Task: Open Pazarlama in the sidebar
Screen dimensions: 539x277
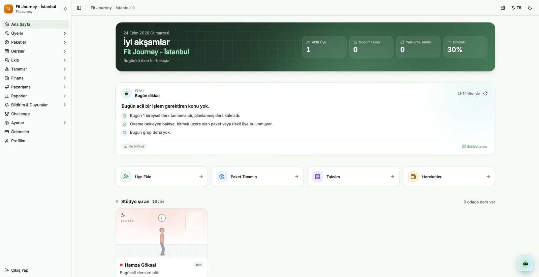Action: [x=36, y=87]
